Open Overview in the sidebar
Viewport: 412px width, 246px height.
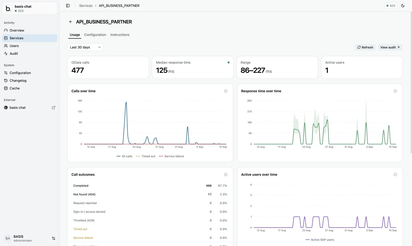[30, 30]
